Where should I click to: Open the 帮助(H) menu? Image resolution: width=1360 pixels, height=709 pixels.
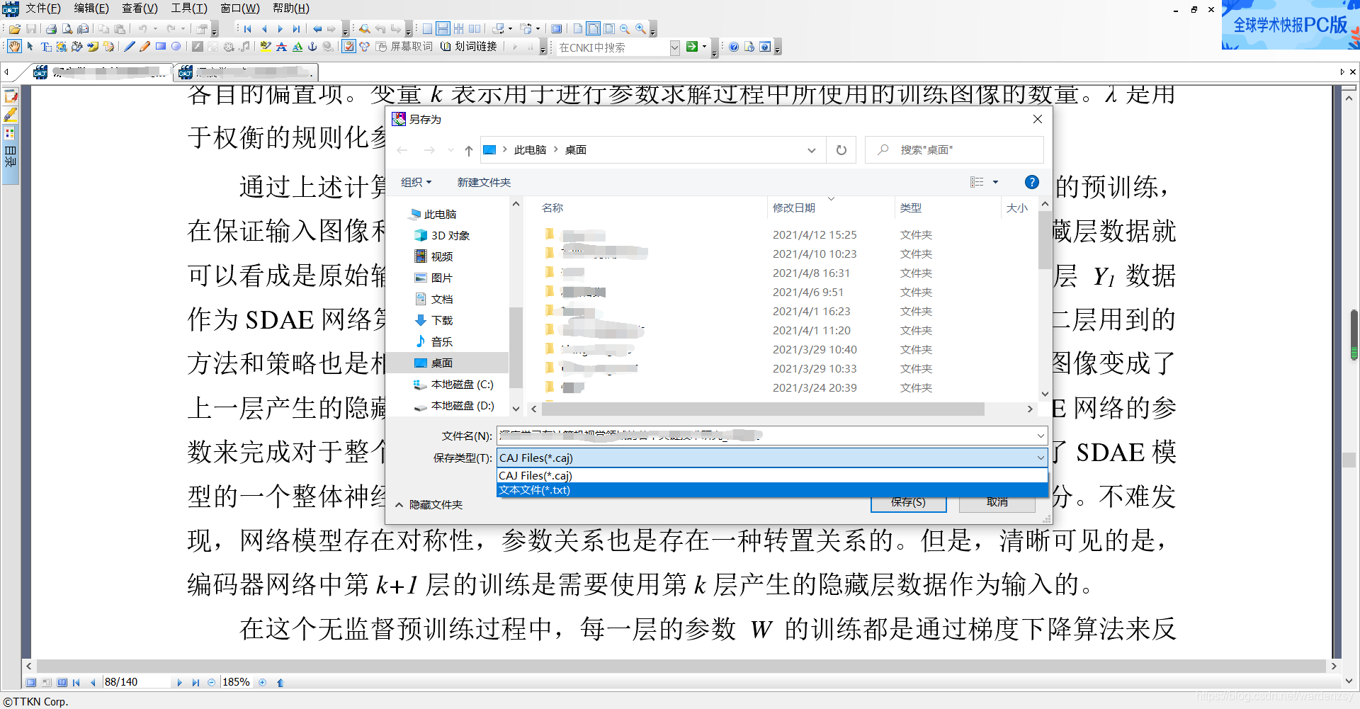click(291, 8)
